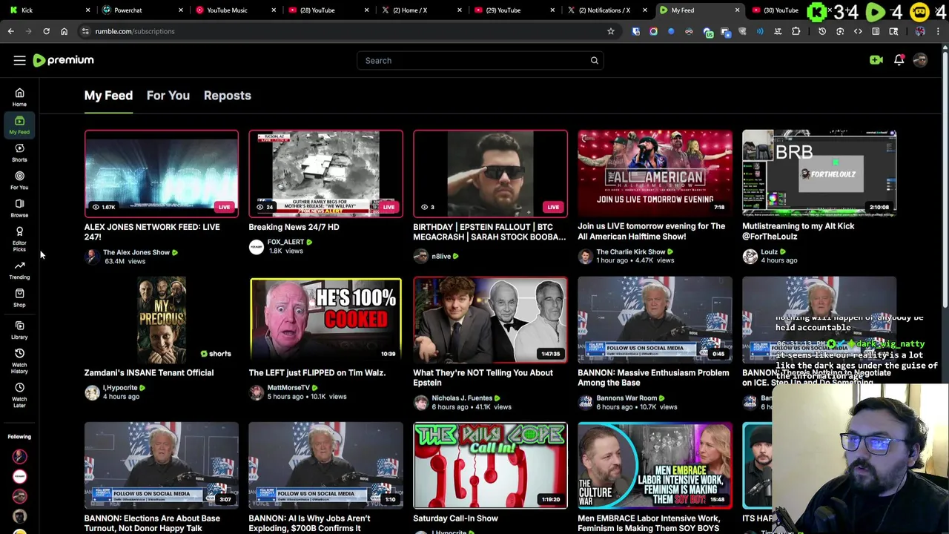Image resolution: width=949 pixels, height=534 pixels.
Task: Open ALEX JONES NETWORK FEED video title
Action: tap(152, 231)
